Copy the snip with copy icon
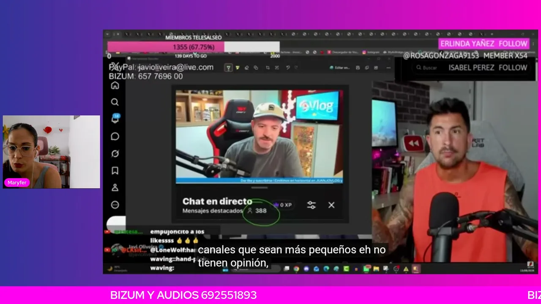The height and width of the screenshot is (304, 541). coord(367,68)
